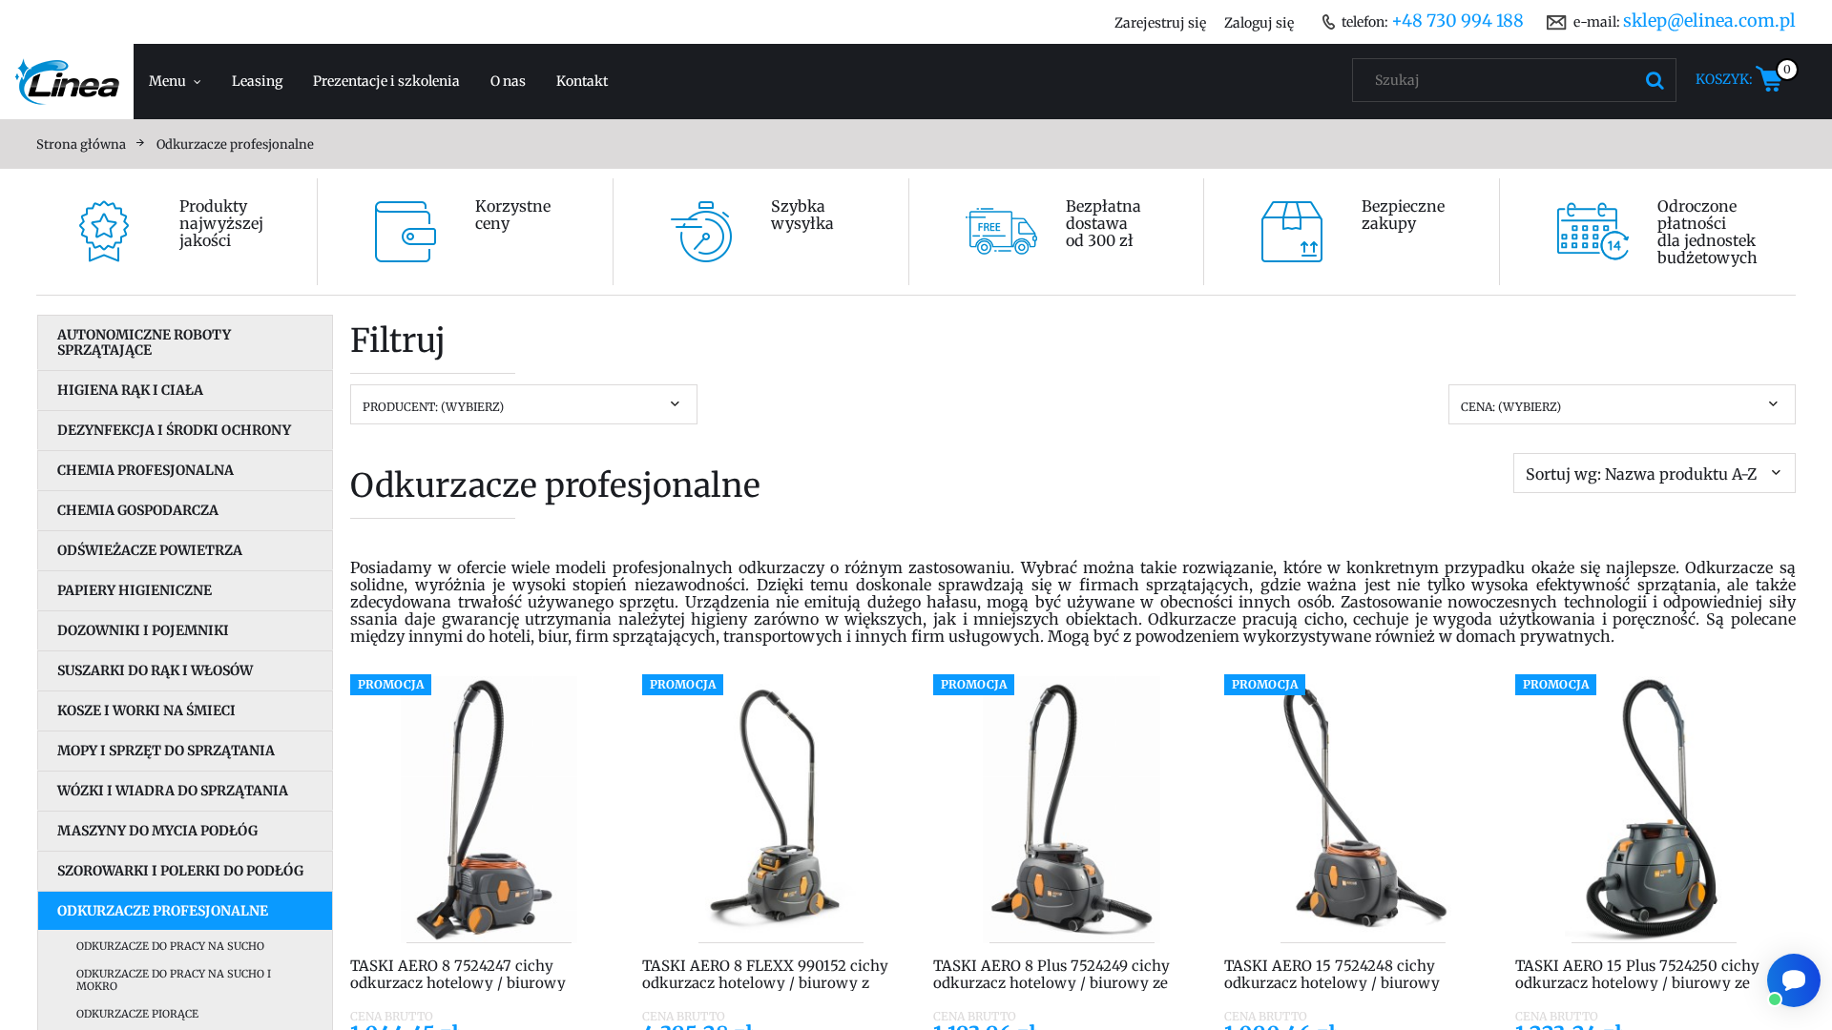Open TASKI AERO 8 7524247 product image
1832x1030 pixels.
[x=489, y=809]
